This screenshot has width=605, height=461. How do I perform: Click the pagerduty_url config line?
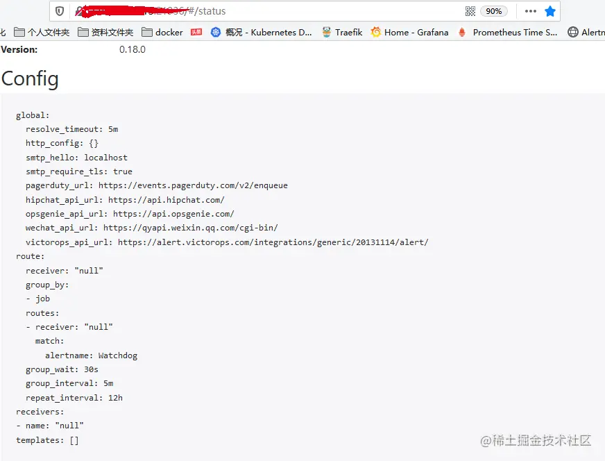157,185
